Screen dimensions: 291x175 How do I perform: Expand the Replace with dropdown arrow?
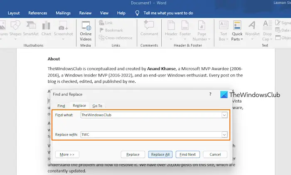click(x=224, y=135)
